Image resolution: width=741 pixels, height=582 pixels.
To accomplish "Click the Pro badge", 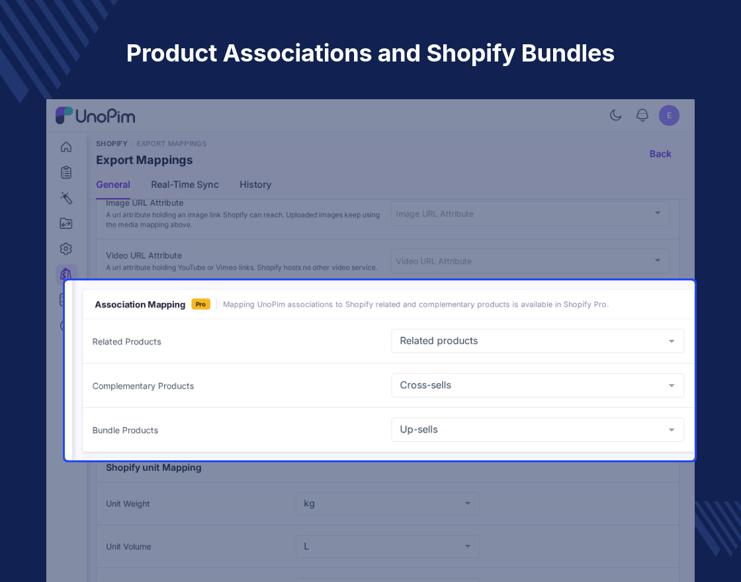I will [200, 304].
